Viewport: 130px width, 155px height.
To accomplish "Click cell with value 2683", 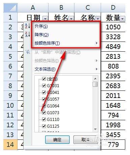I will pyautogui.click(x=113, y=86).
